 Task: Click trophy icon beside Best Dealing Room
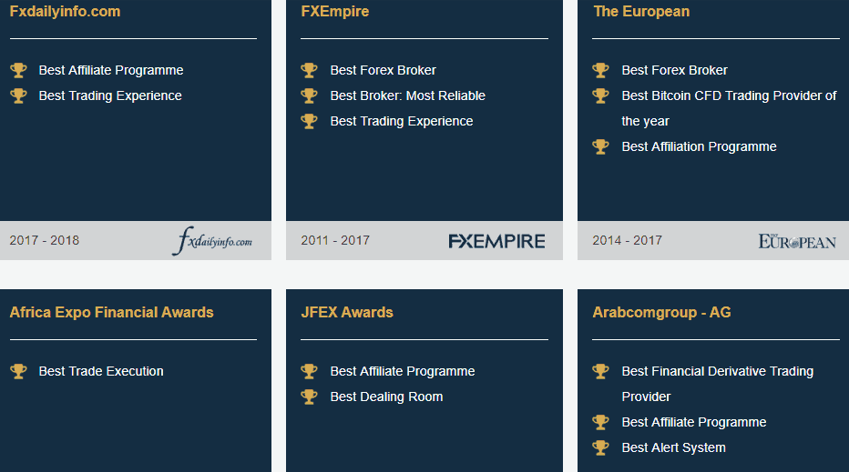click(x=309, y=397)
